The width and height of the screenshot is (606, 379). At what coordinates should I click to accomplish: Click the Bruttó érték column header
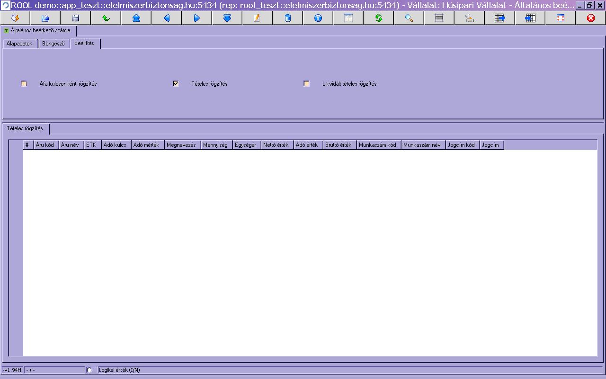tap(338, 145)
